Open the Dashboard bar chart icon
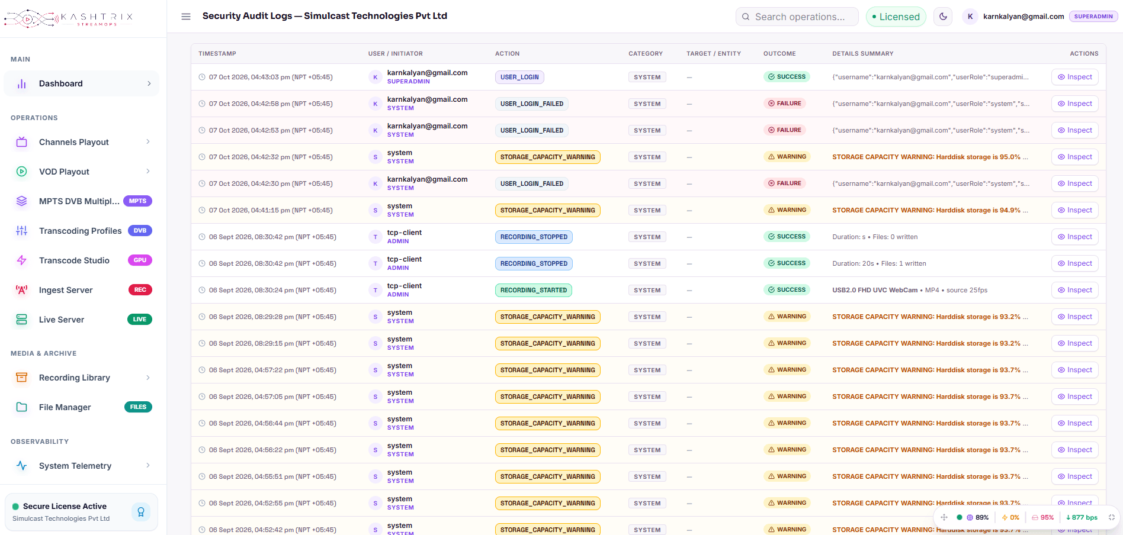The height and width of the screenshot is (535, 1123). click(22, 83)
